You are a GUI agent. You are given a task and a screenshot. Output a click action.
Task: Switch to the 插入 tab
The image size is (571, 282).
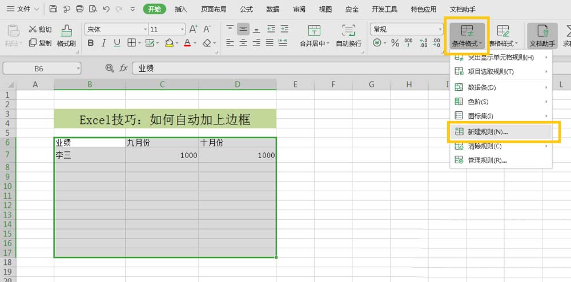point(180,10)
